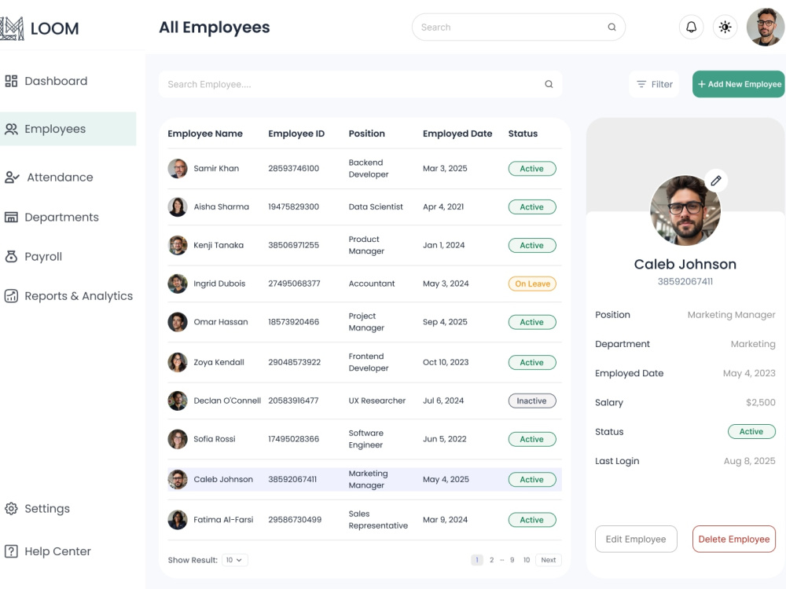This screenshot has height=589, width=786.
Task: Click Active status badge in profile panel
Action: pos(751,431)
